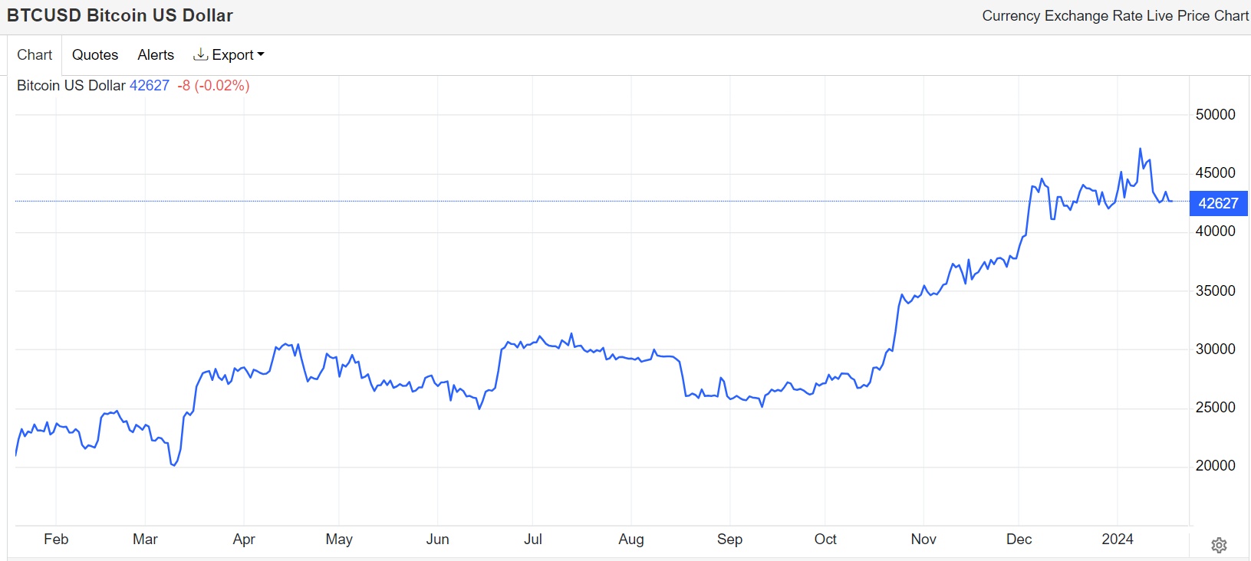
Task: Click the Feb label on the time axis
Action: point(56,539)
